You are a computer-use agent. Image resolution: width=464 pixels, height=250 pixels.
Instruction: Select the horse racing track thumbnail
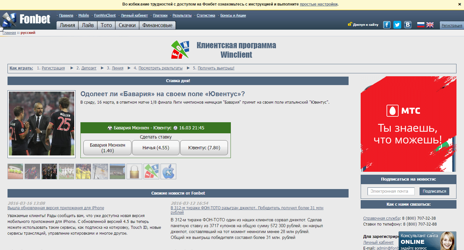tap(117, 171)
